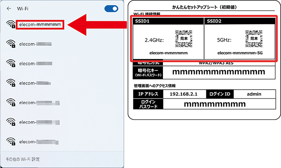Click the admin login ID value

pyautogui.click(x=254, y=94)
